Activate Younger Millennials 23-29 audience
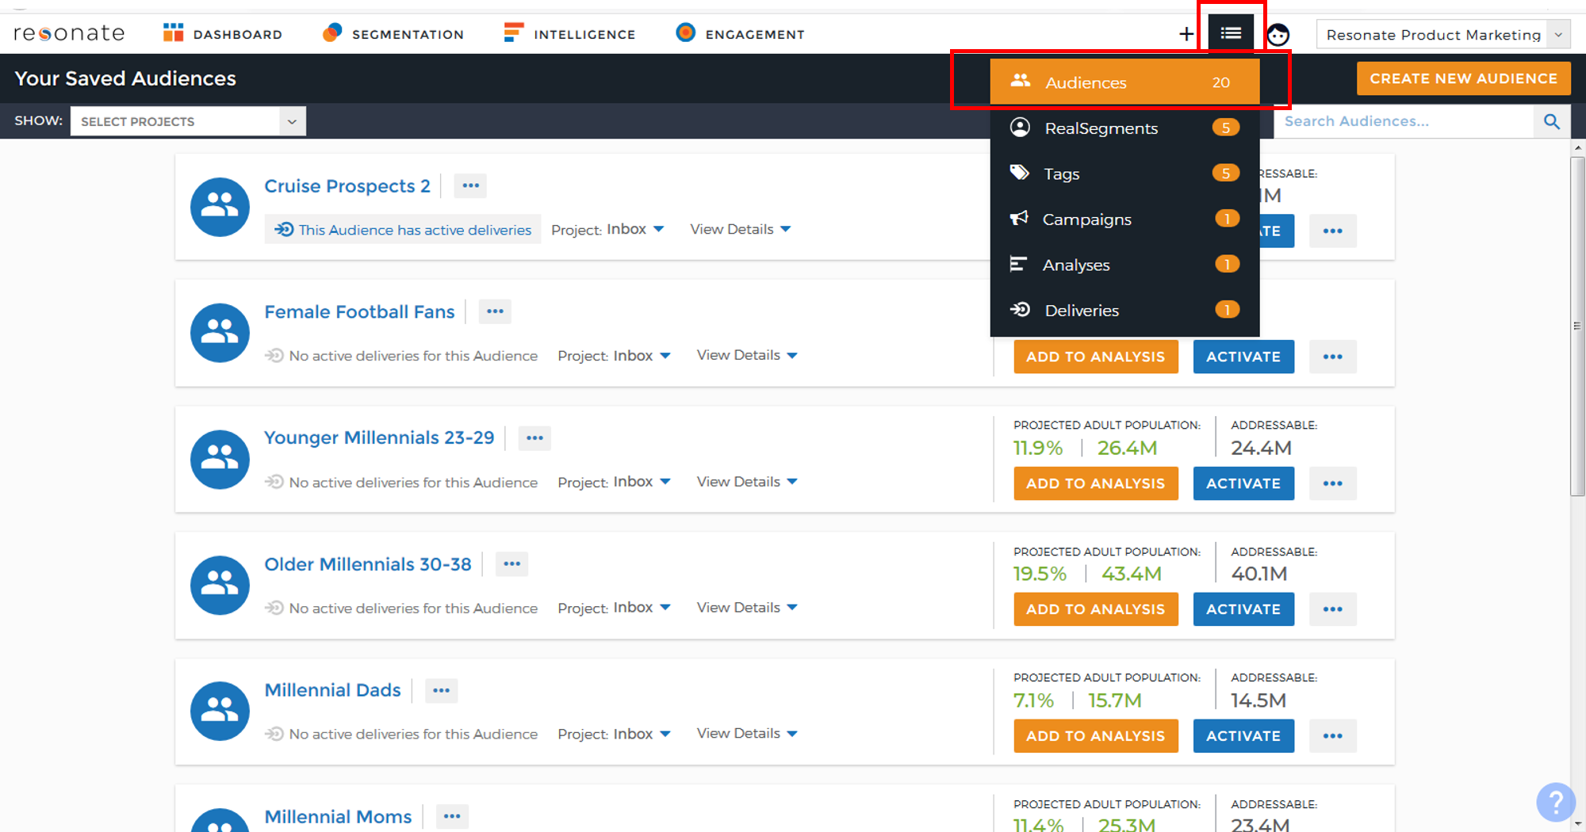Image resolution: width=1586 pixels, height=832 pixels. 1243,483
